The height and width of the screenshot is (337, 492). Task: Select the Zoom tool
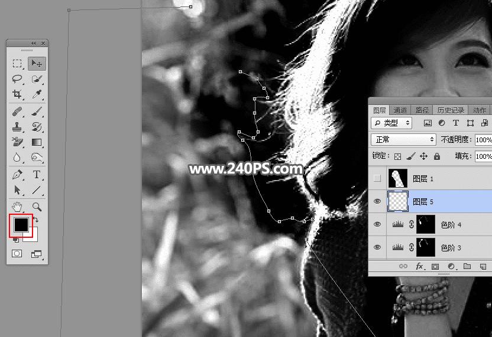37,207
